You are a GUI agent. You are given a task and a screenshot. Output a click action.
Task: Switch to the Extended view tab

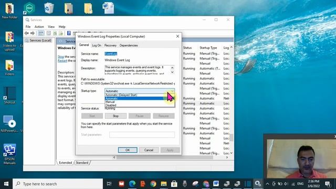(65, 163)
